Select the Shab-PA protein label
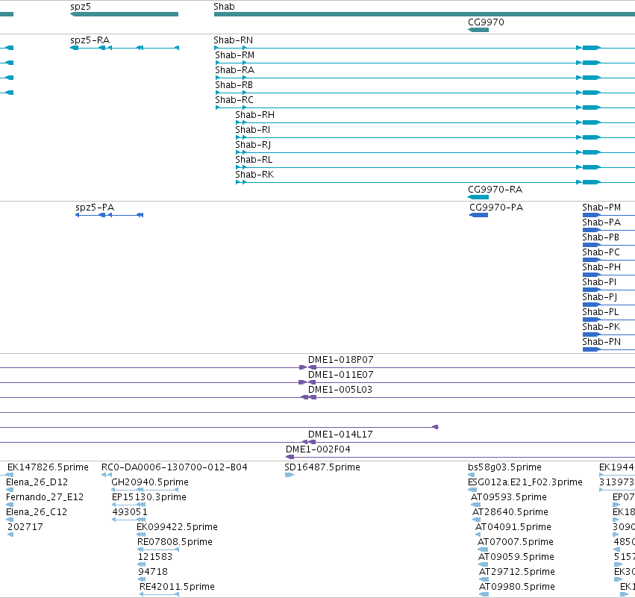This screenshot has height=598, width=635. pyautogui.click(x=601, y=222)
